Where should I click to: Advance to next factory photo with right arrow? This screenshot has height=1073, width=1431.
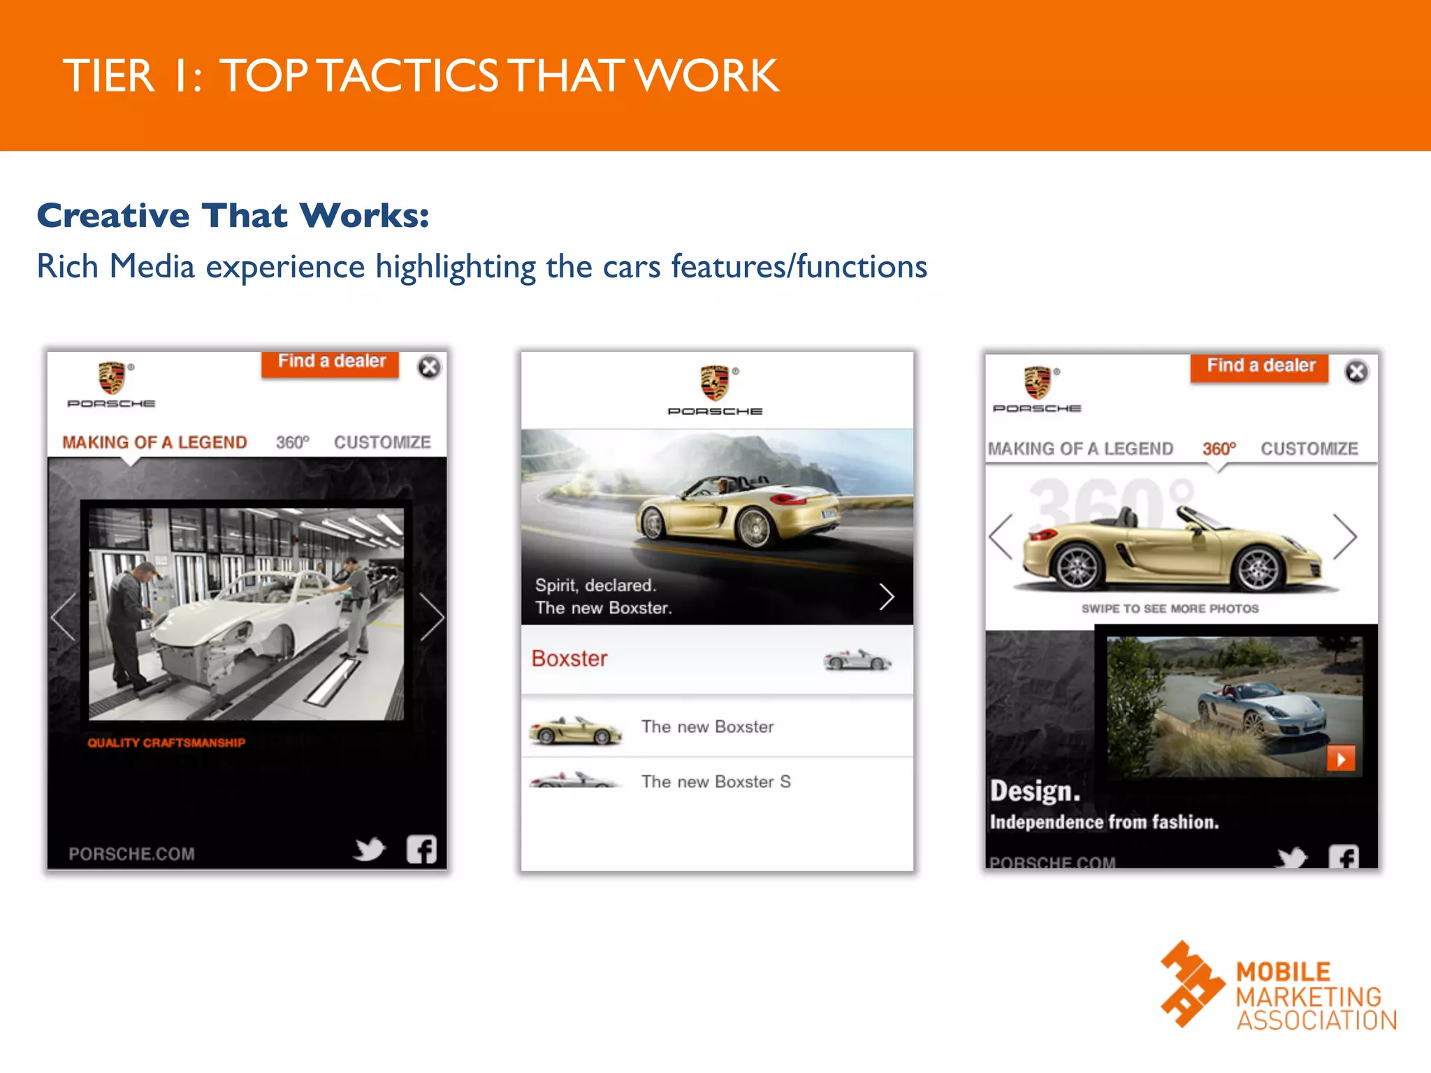432,616
